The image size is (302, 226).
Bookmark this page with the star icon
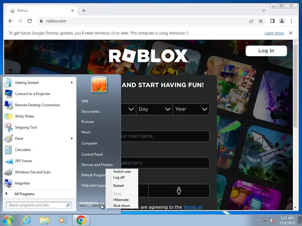coord(261,21)
